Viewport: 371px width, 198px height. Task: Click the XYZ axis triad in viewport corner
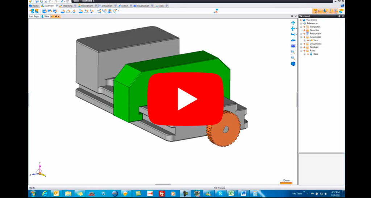pos(38,170)
